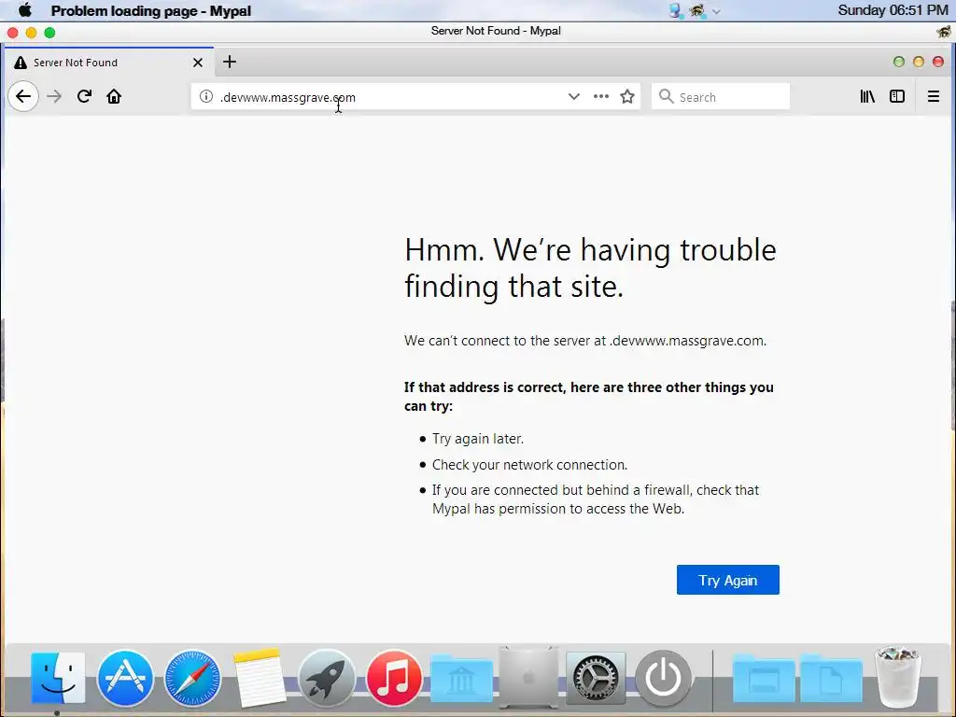
Task: Launch Safari compass icon in dock
Action: [192, 678]
